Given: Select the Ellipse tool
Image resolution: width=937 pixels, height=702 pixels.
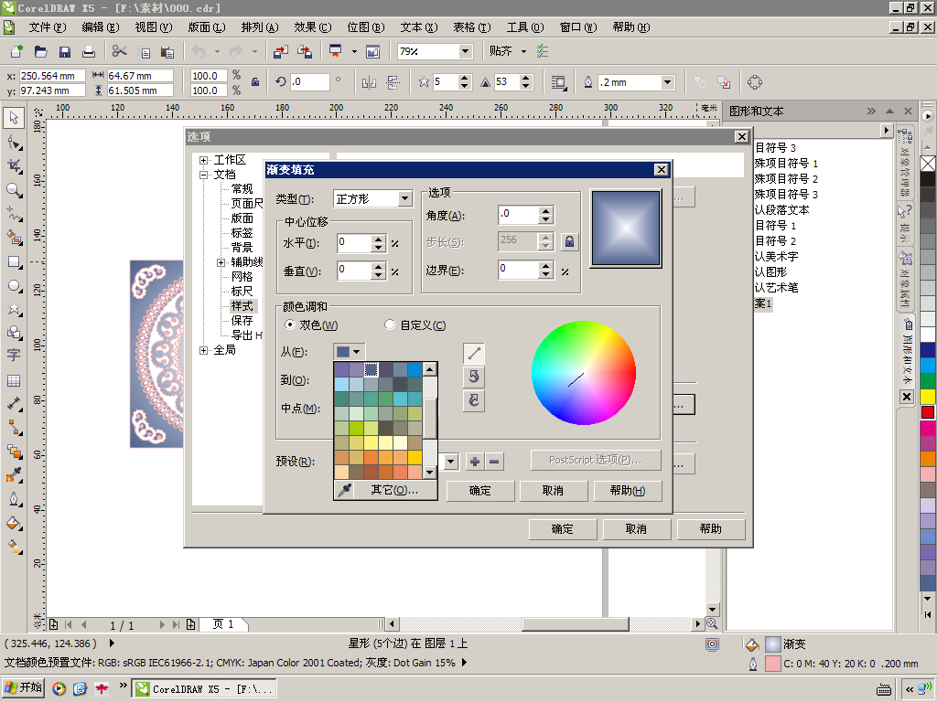Looking at the screenshot, I should tap(14, 286).
